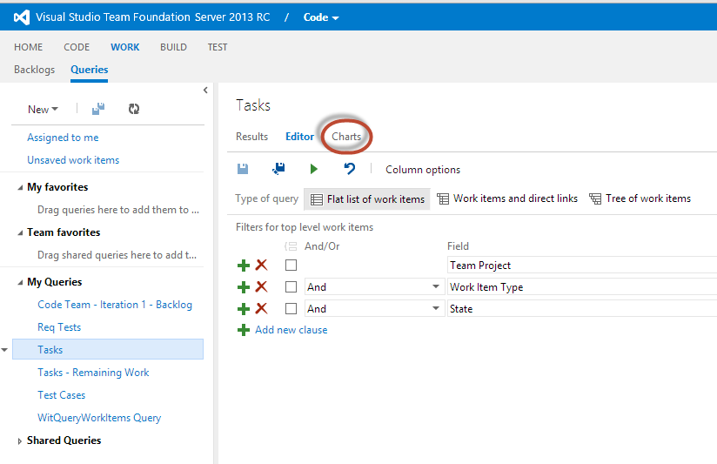Screen dimensions: 717x464
Task: Switch to the Queries tab
Action: point(89,70)
